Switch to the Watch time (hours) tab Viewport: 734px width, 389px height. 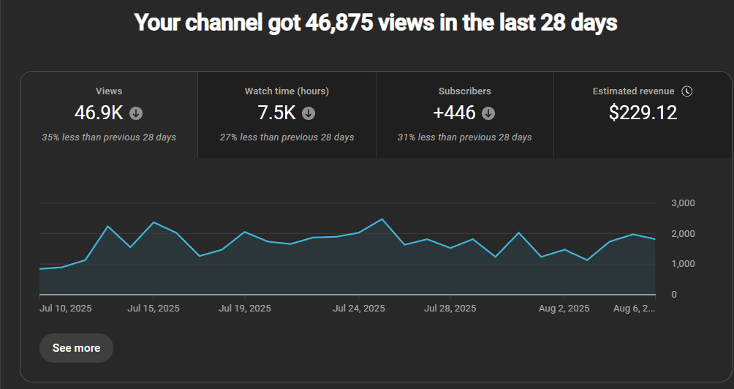(x=287, y=91)
